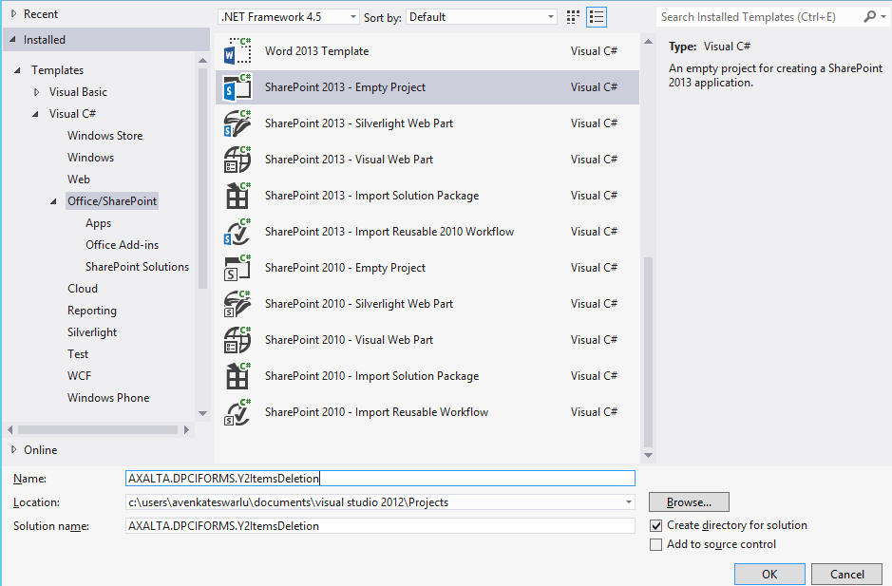Select "SharePoint 2013 - Visual Web Part" text
Image resolution: width=892 pixels, height=586 pixels.
[349, 160]
